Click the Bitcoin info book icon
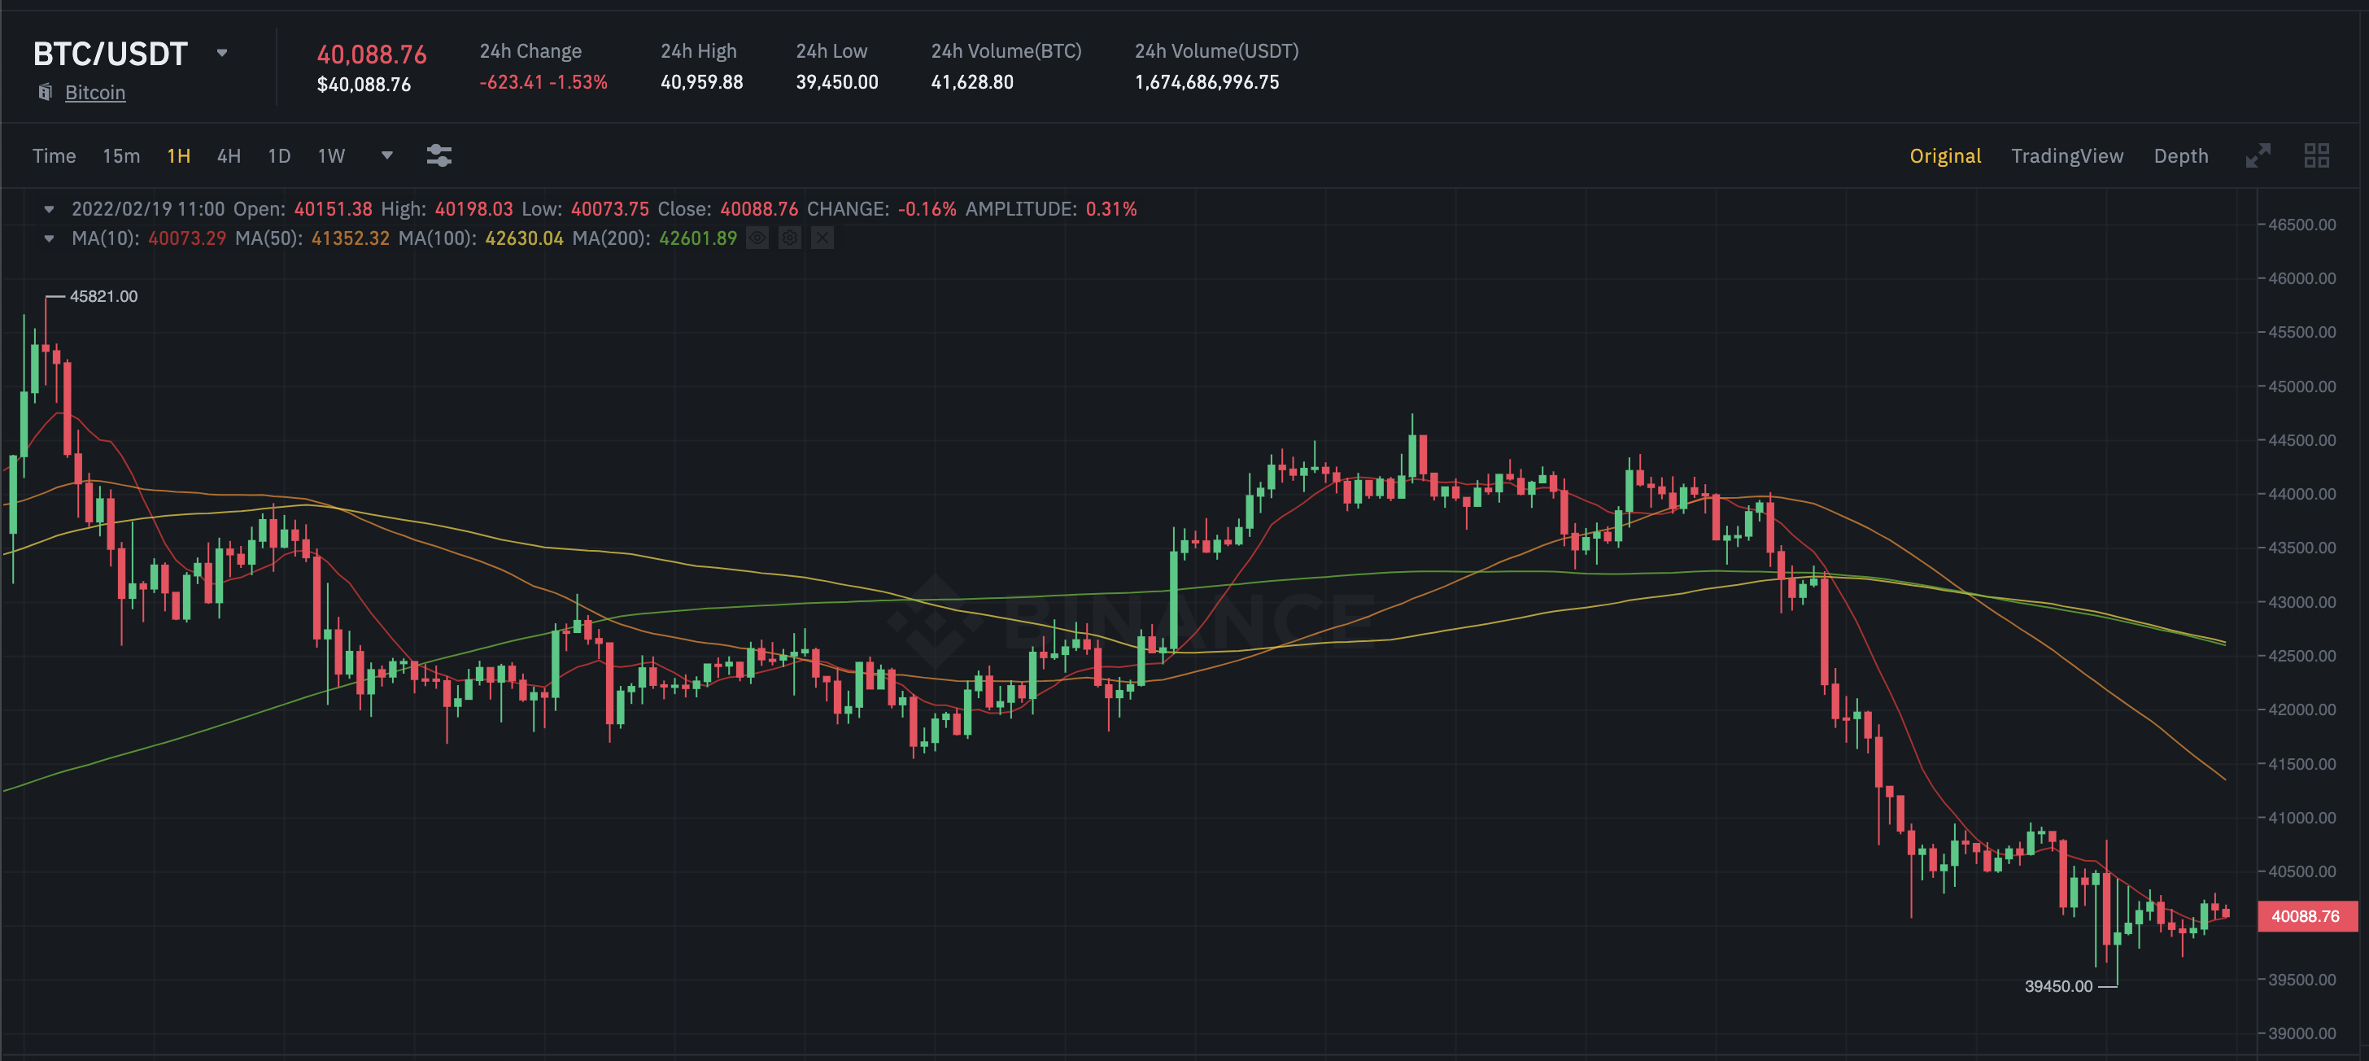2369x1061 pixels. 45,92
